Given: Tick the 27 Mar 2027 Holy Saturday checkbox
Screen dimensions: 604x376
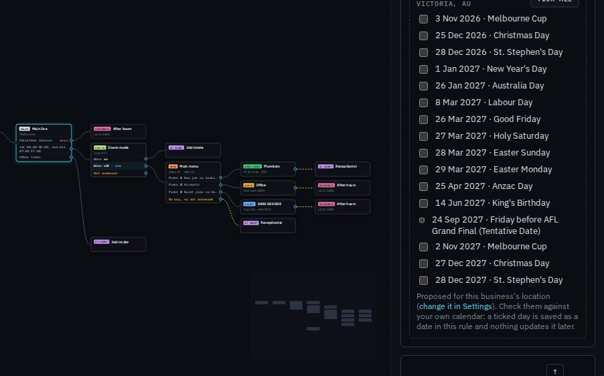Looking at the screenshot, I should coord(423,137).
